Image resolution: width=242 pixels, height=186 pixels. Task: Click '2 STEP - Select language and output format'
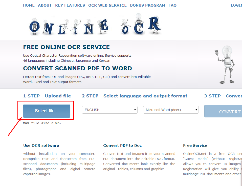click(135, 96)
